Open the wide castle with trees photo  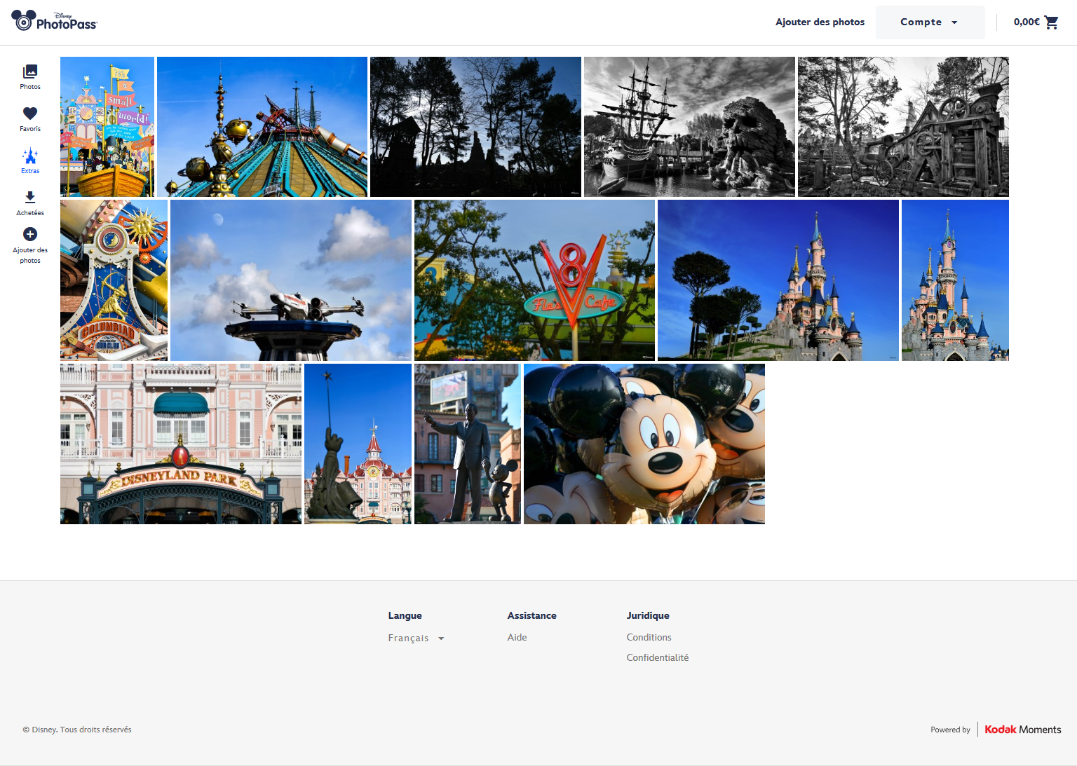coord(778,280)
